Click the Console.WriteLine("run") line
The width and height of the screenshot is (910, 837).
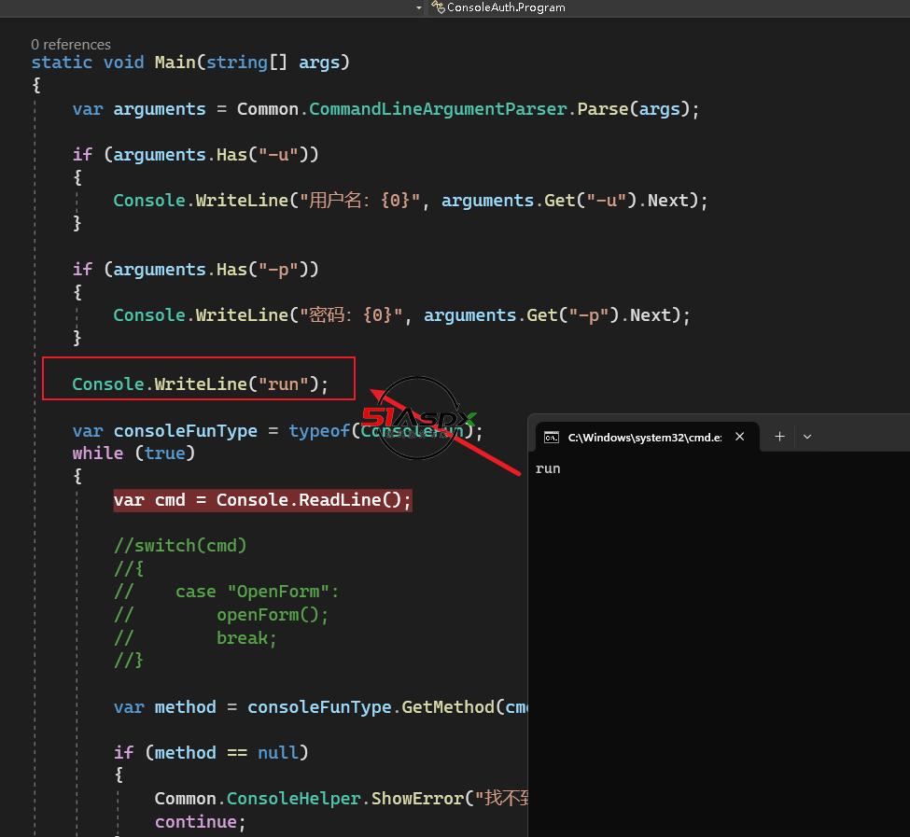(201, 384)
